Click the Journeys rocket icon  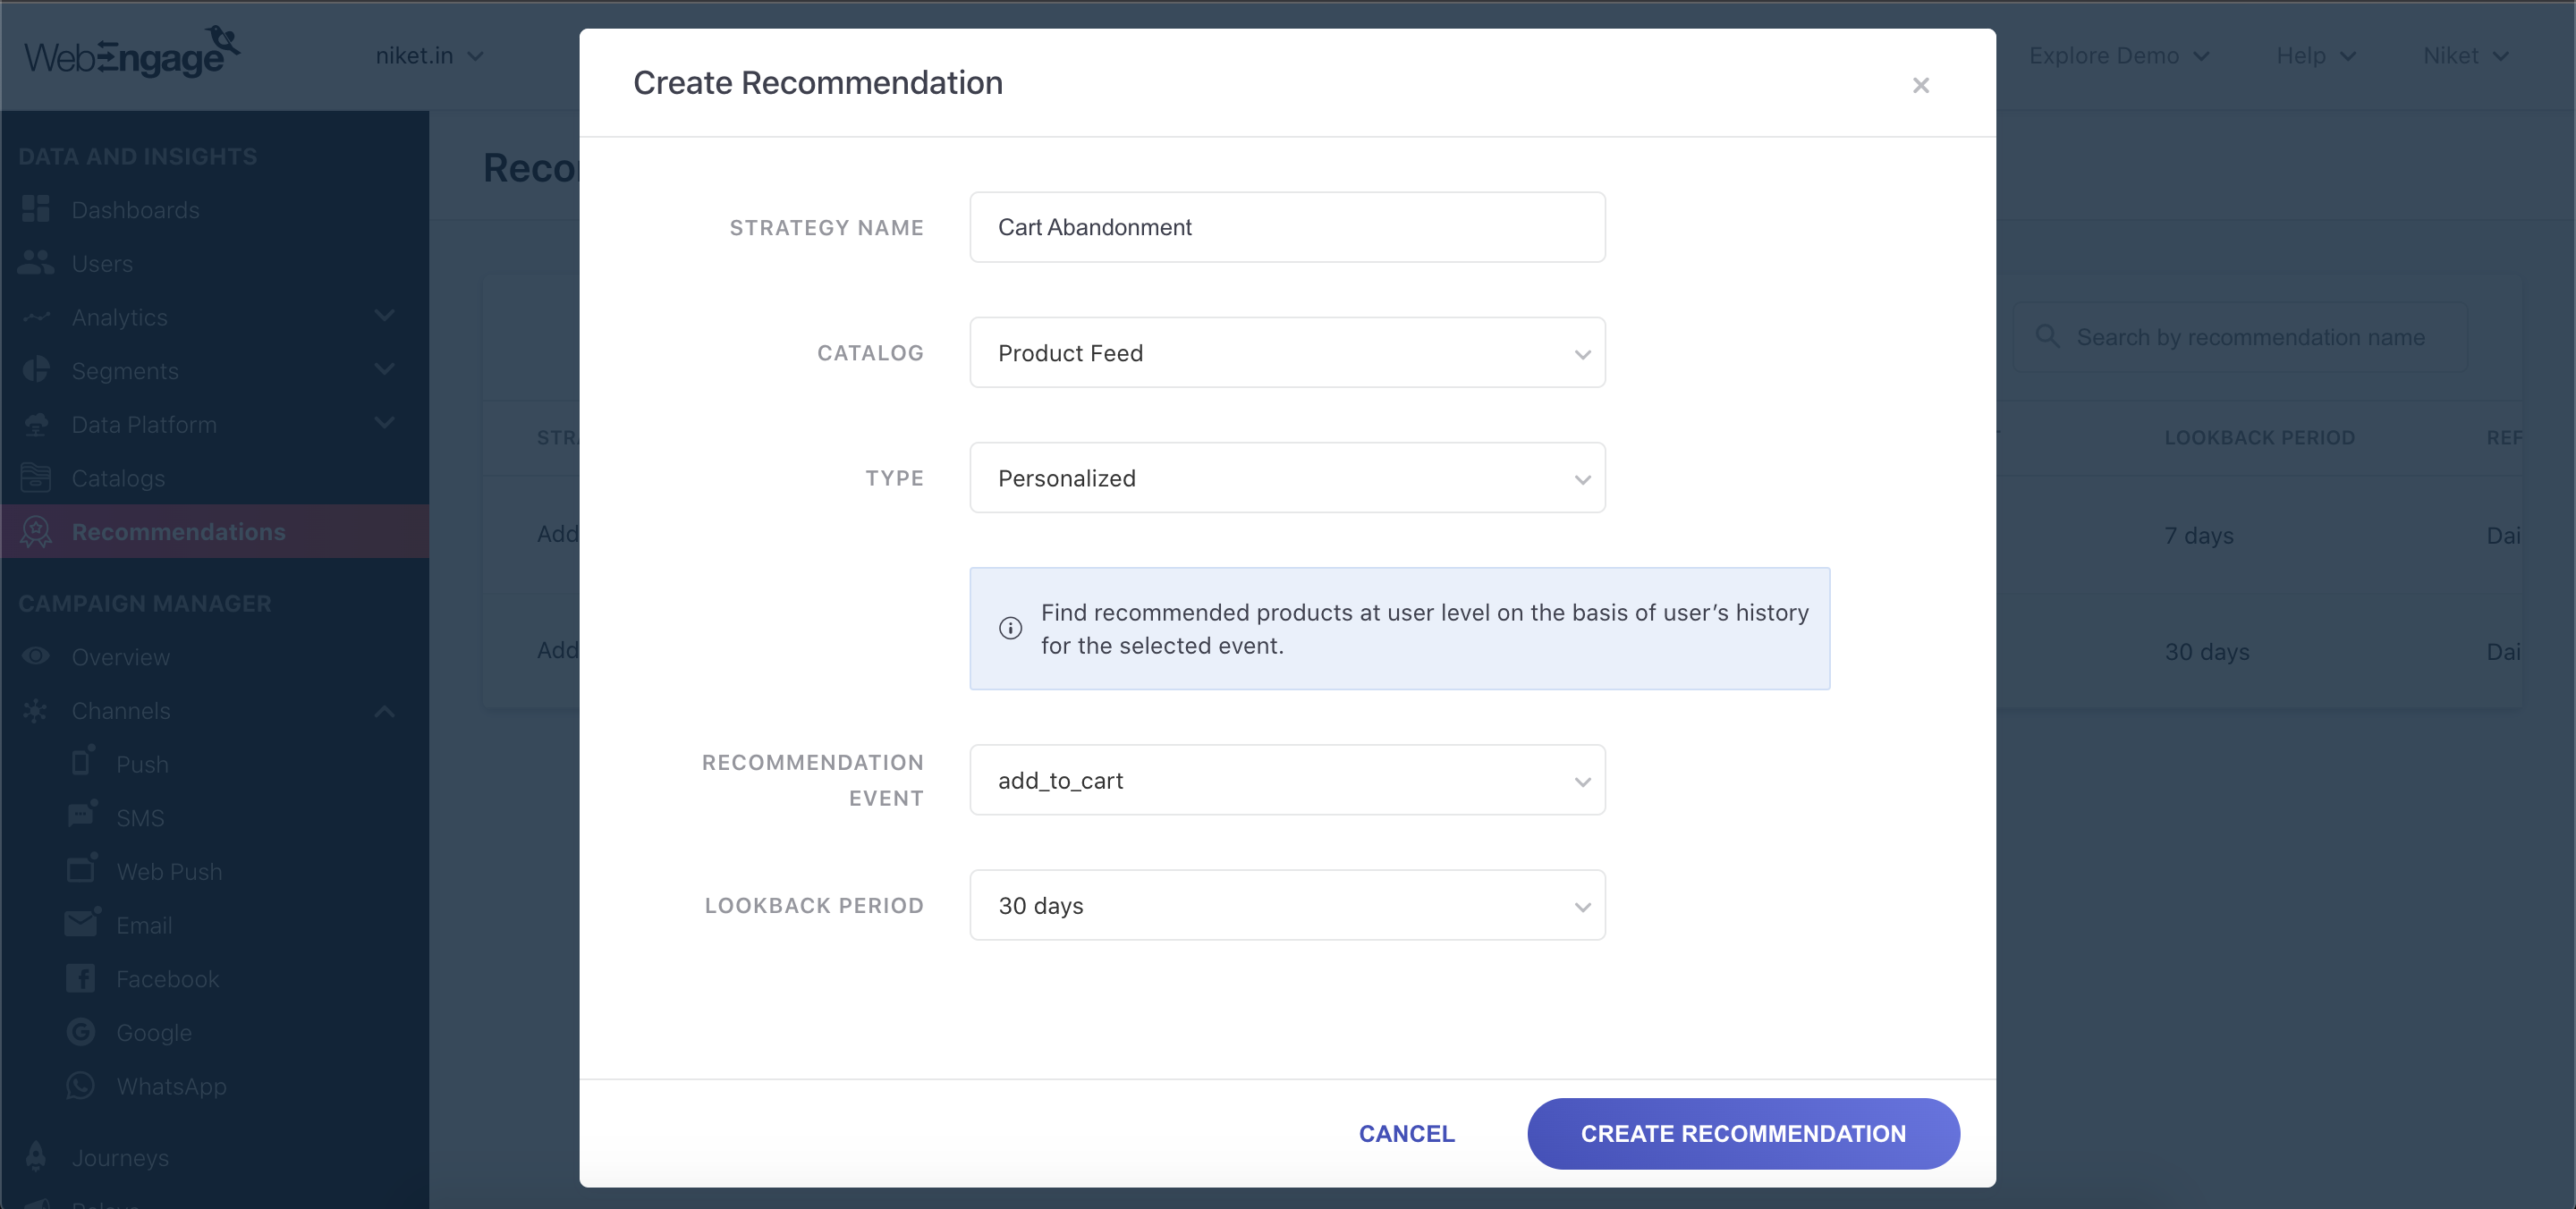click(36, 1156)
